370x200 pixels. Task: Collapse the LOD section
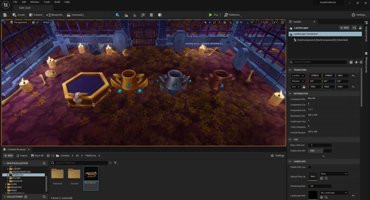click(290, 140)
